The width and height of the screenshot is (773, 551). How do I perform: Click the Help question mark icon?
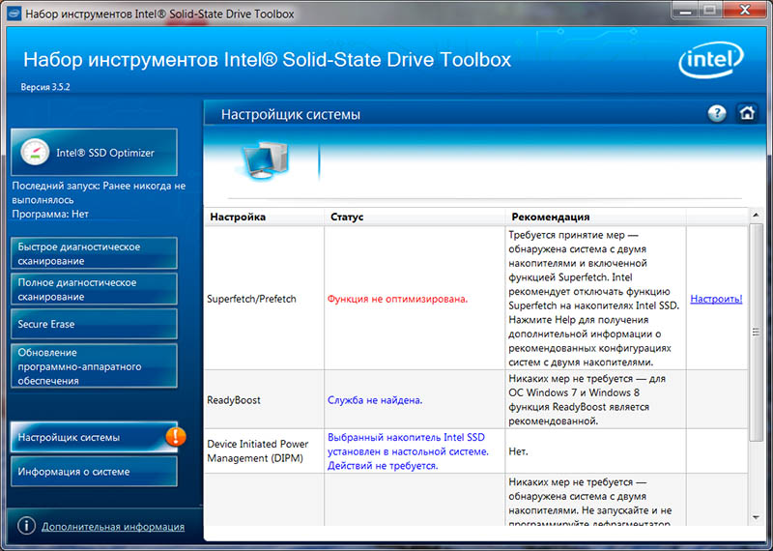(x=716, y=113)
